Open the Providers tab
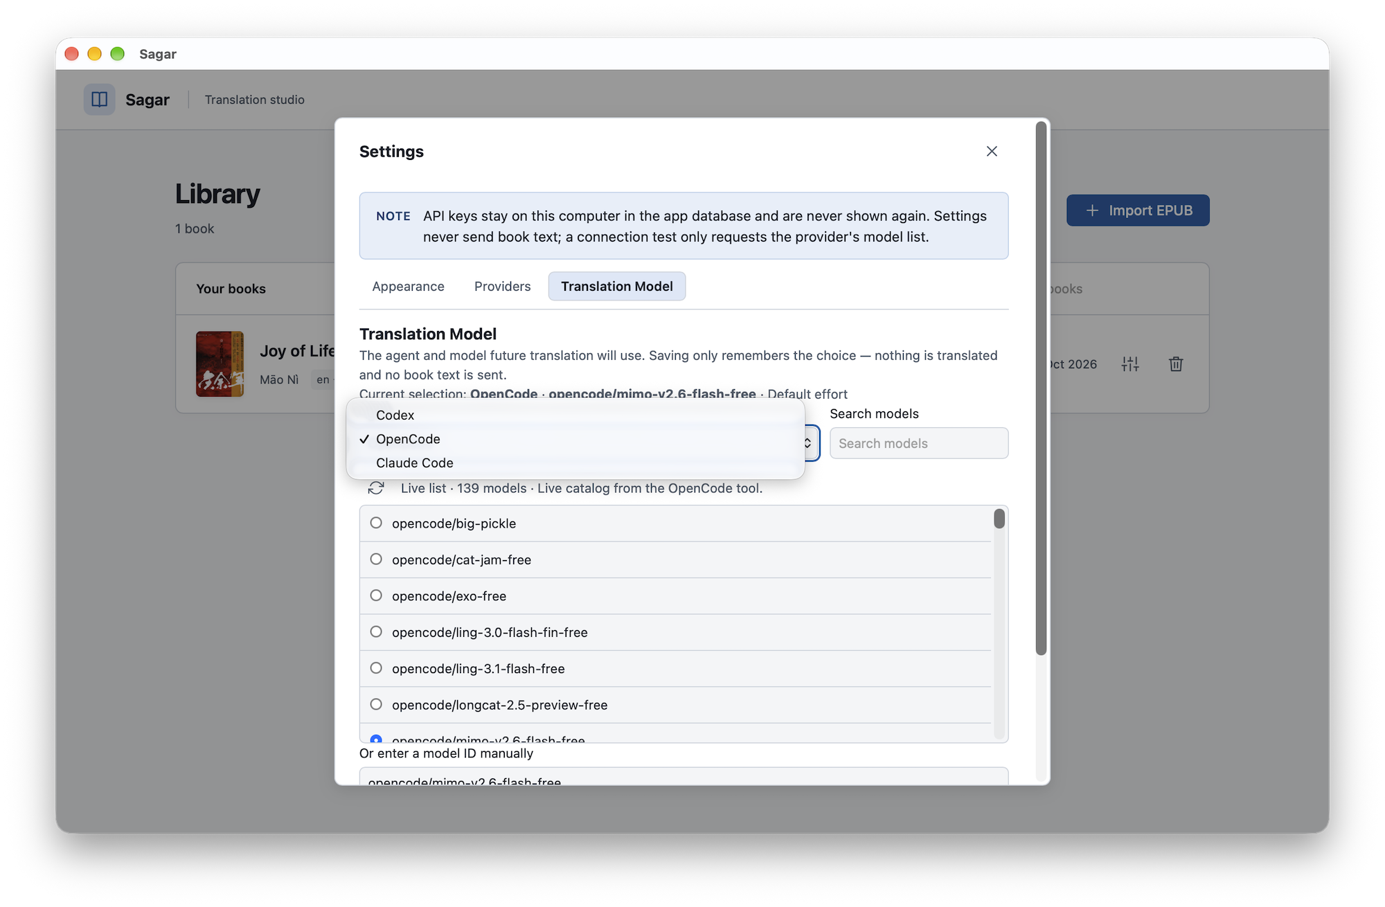This screenshot has width=1385, height=907. point(502,286)
